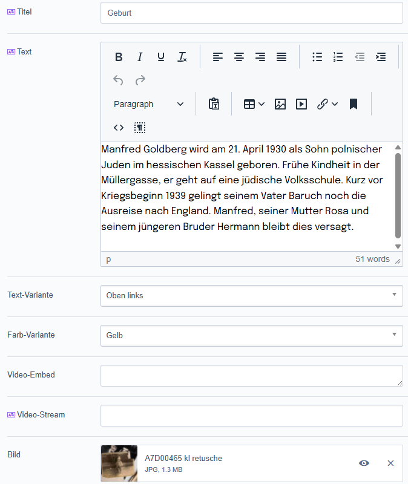Insert a bullet list
This screenshot has width=408, height=484.
(x=317, y=57)
